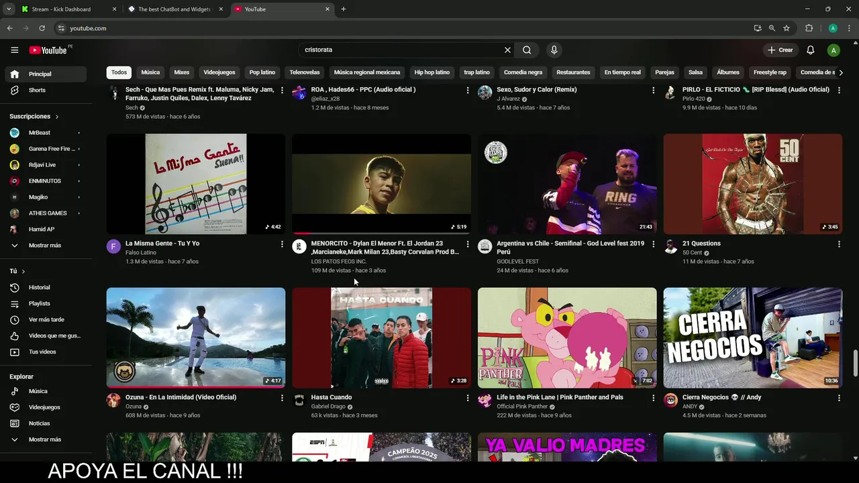Play the Cierra Negocios thumbnail
The width and height of the screenshot is (859, 483).
coord(752,337)
